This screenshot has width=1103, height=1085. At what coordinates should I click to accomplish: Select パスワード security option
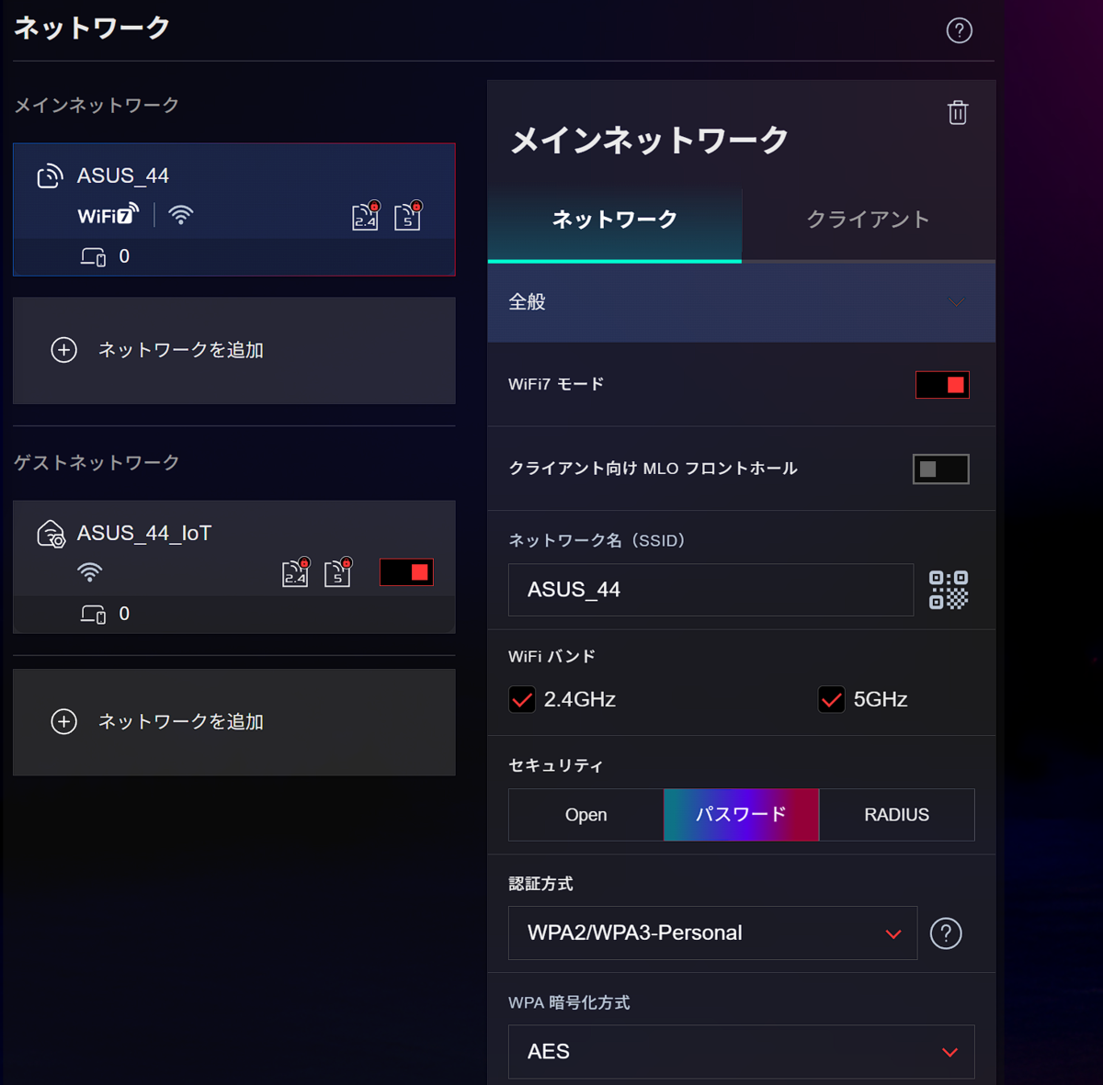click(x=742, y=815)
